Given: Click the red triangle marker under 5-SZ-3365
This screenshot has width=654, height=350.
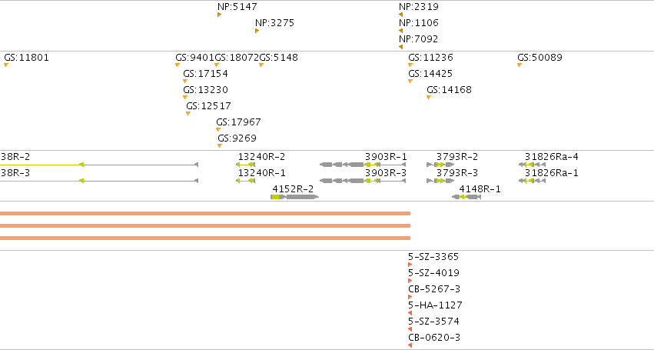Looking at the screenshot, I should click(x=410, y=265).
